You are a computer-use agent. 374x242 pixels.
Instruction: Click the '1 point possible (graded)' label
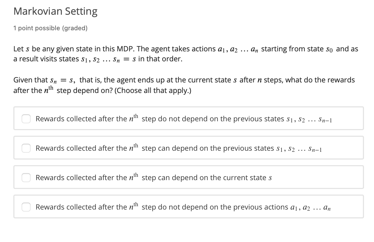[x=50, y=28]
